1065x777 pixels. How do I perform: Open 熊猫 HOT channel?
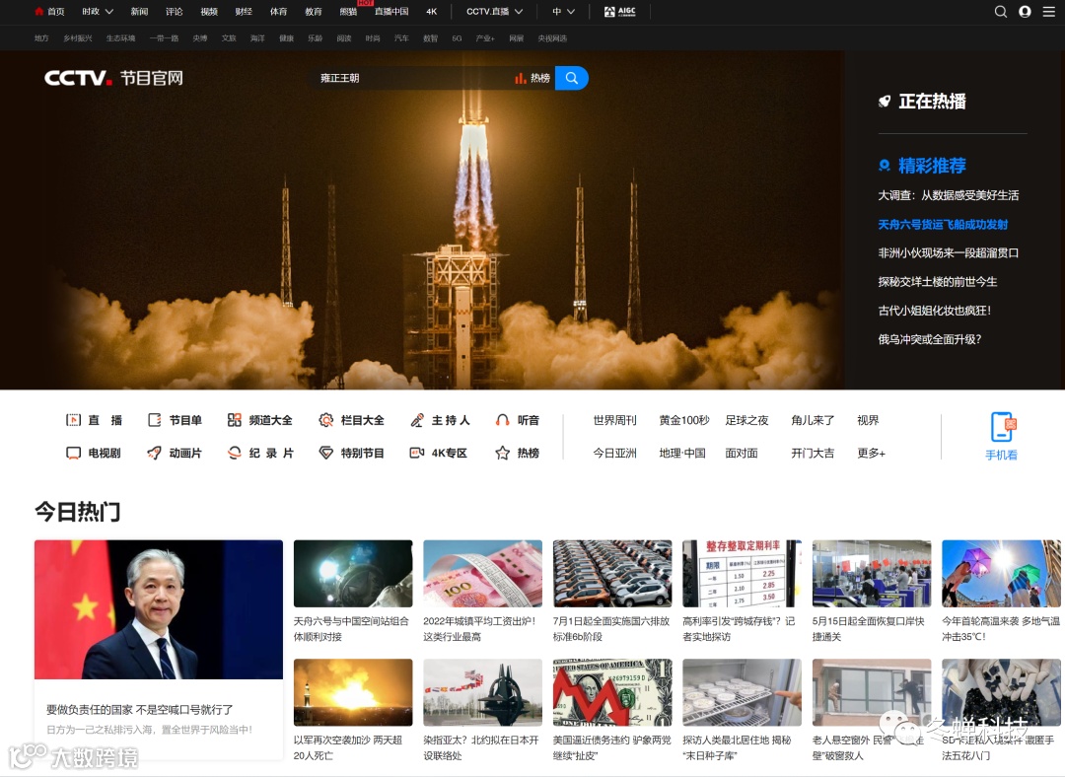(x=348, y=12)
